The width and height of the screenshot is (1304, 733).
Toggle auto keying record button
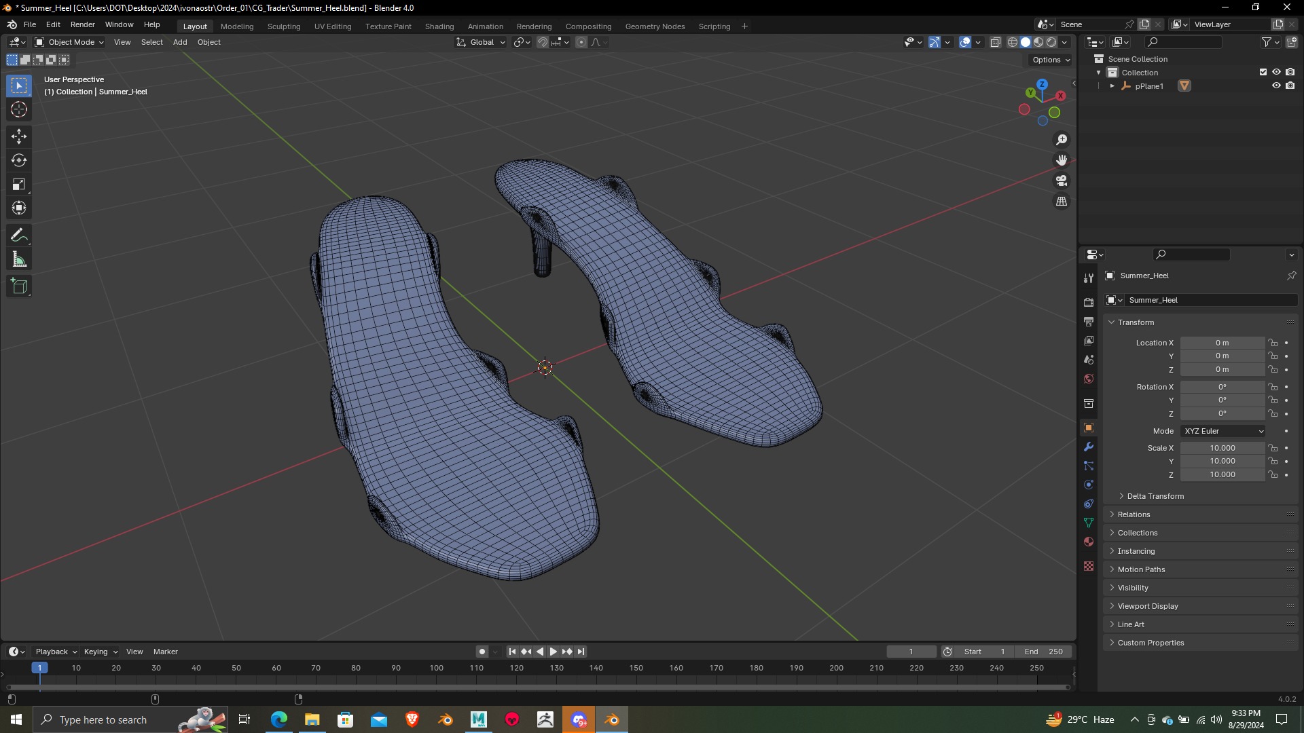[x=482, y=652]
